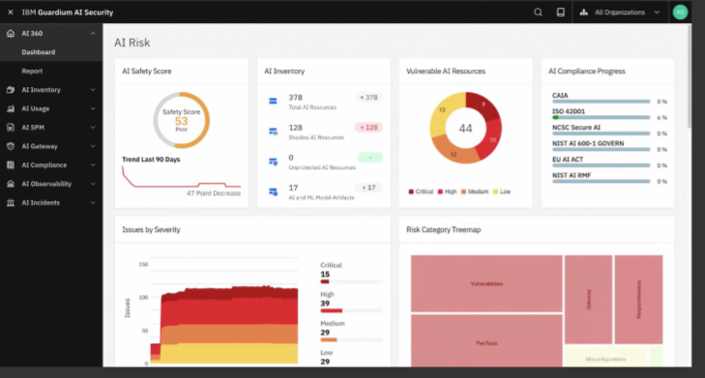Viewport: 705px width, 378px height.
Task: Click the NCSC Secure AI label
Action: click(x=576, y=128)
